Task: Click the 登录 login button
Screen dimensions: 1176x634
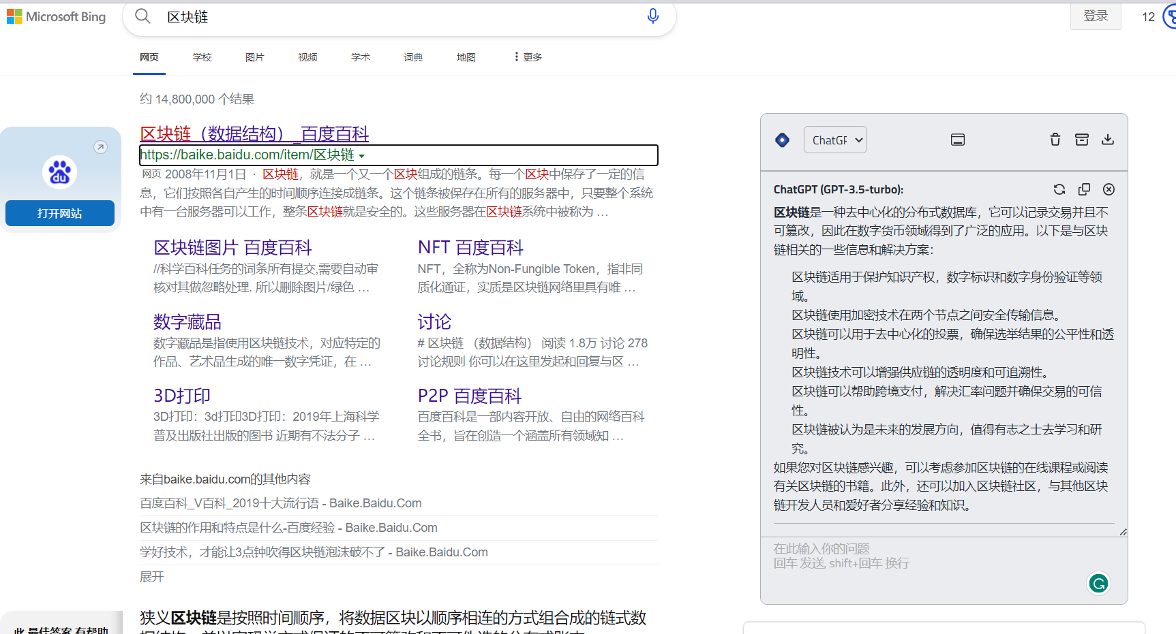Action: click(1096, 16)
